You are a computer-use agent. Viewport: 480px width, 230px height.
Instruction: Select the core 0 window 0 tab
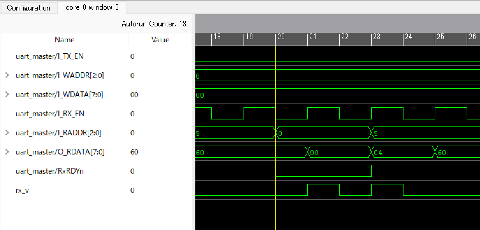coord(92,7)
